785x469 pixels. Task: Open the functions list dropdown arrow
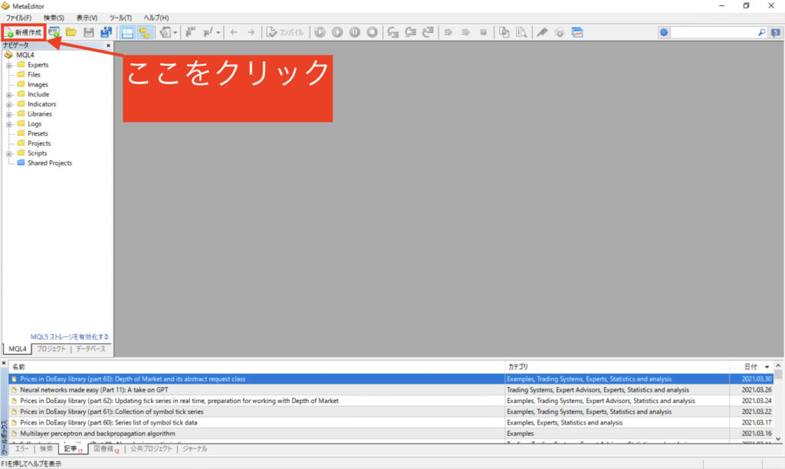[x=218, y=32]
